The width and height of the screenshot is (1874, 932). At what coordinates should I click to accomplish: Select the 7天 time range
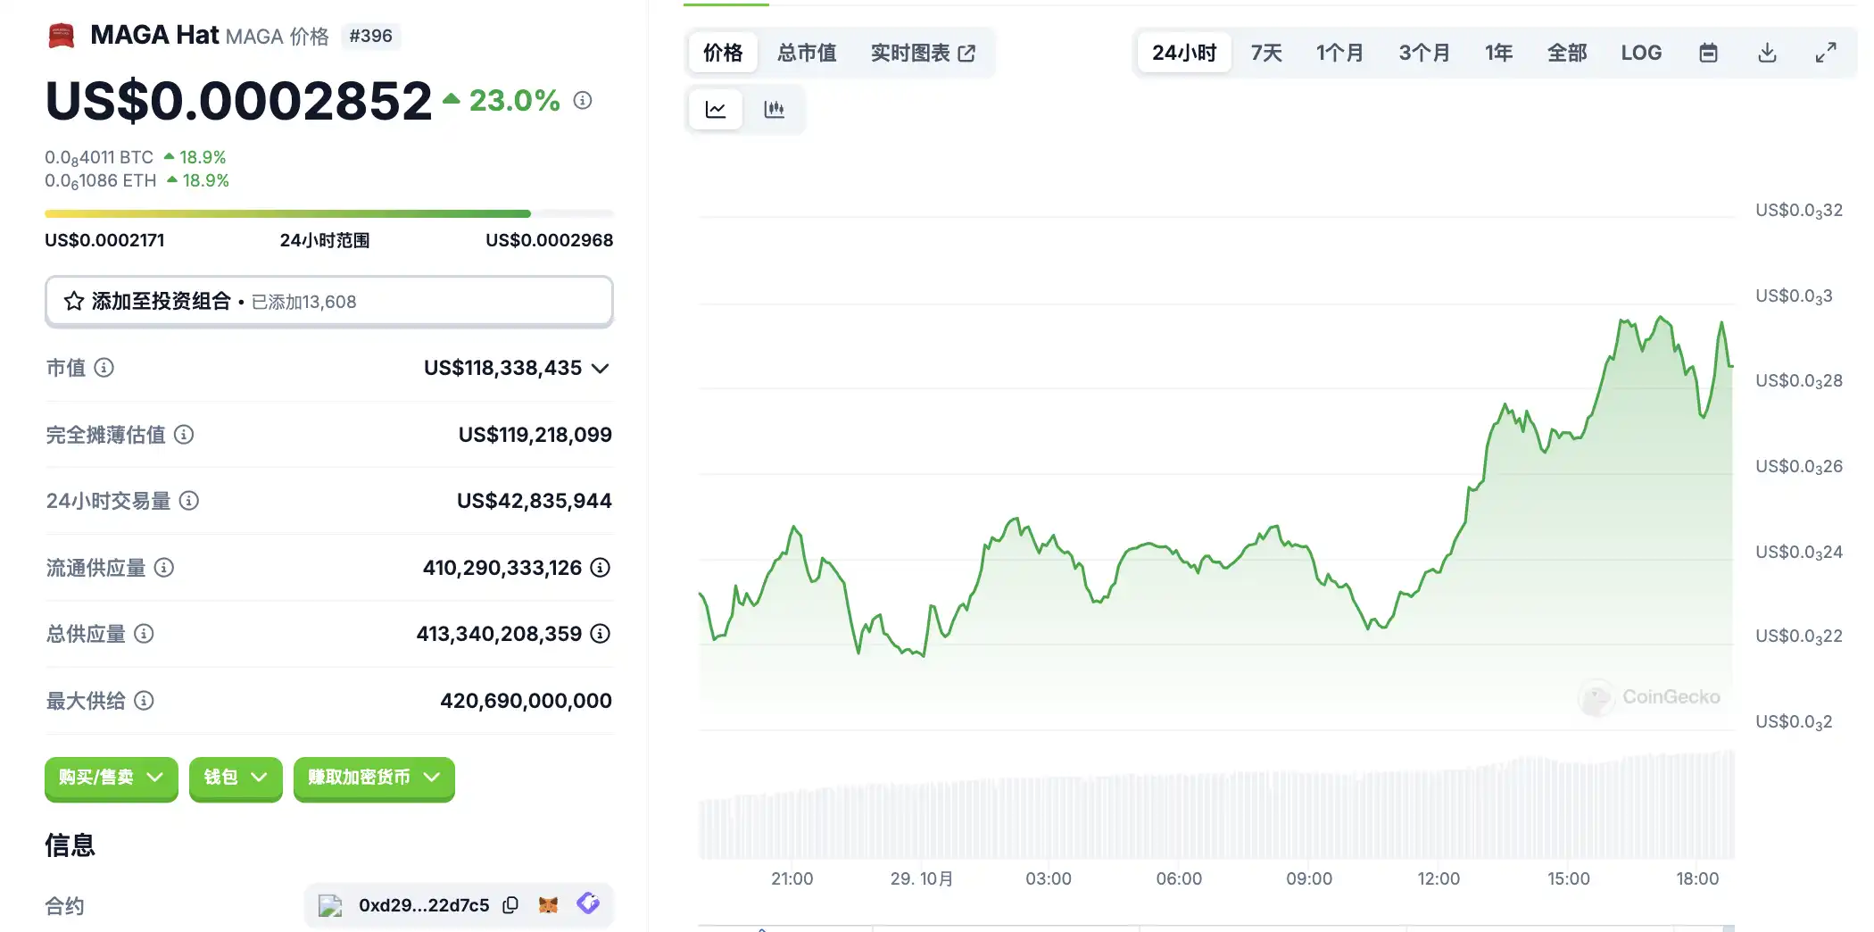click(x=1265, y=53)
